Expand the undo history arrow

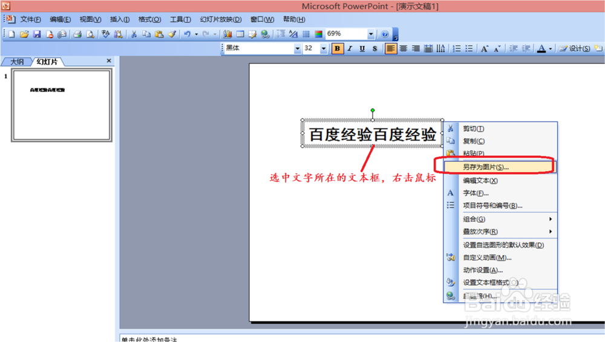click(x=196, y=34)
